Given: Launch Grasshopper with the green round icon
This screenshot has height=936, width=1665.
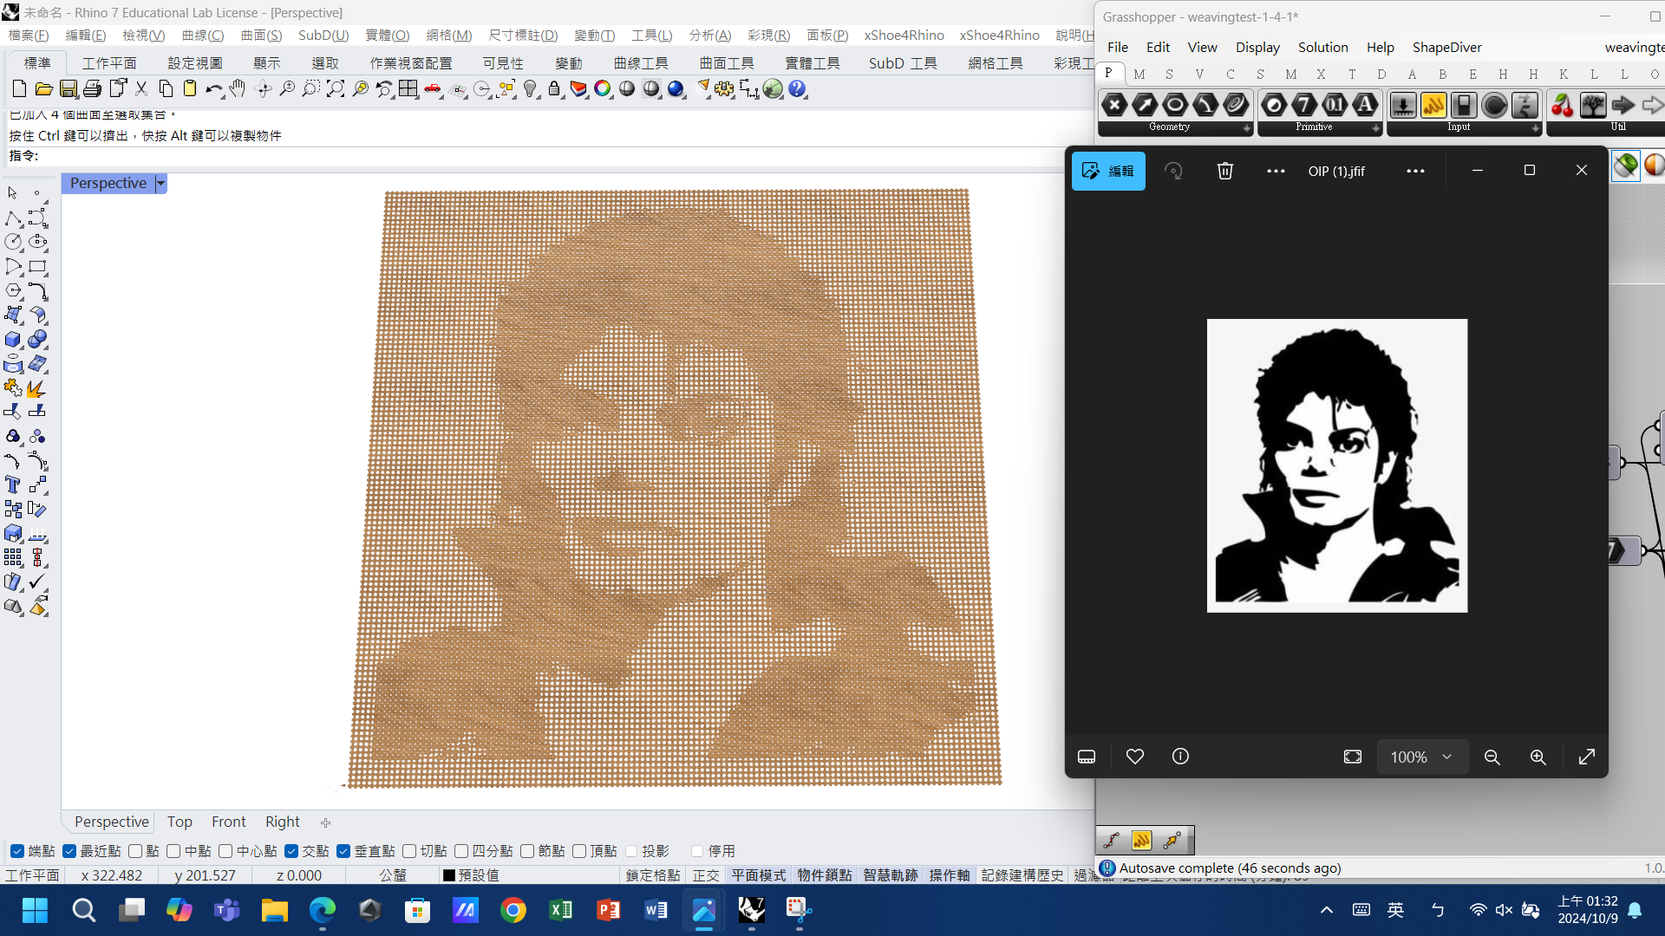Looking at the screenshot, I should tap(773, 88).
